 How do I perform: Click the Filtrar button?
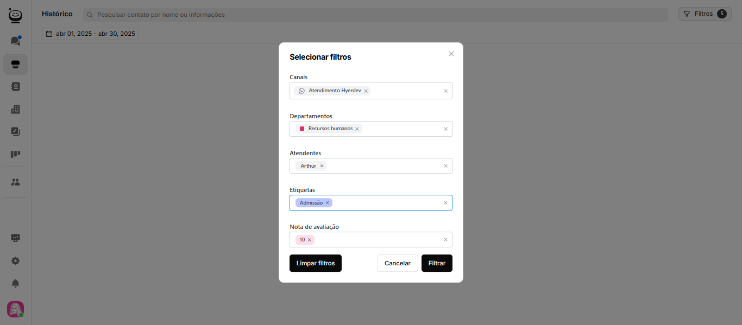pos(437,263)
